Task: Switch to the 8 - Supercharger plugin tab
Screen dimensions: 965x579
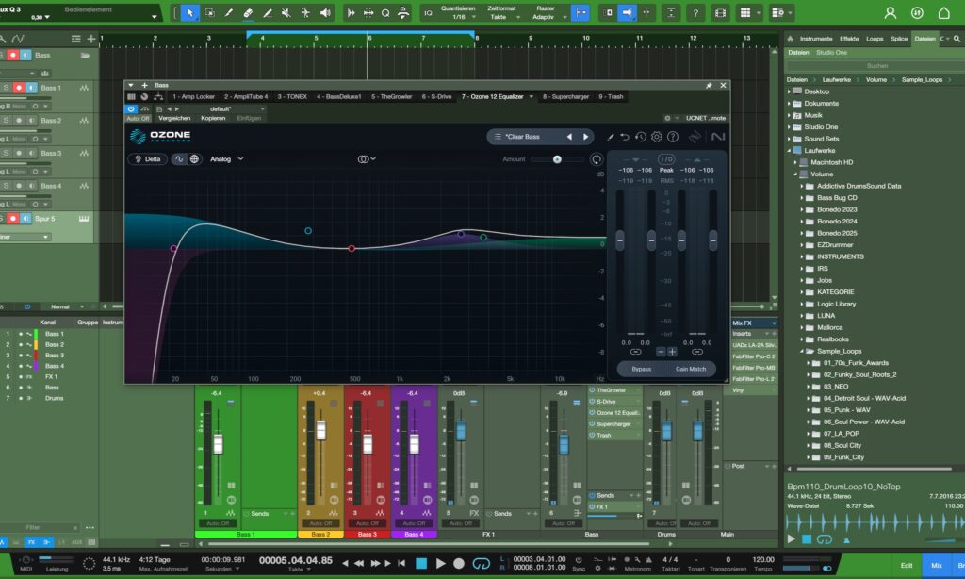Action: [565, 96]
